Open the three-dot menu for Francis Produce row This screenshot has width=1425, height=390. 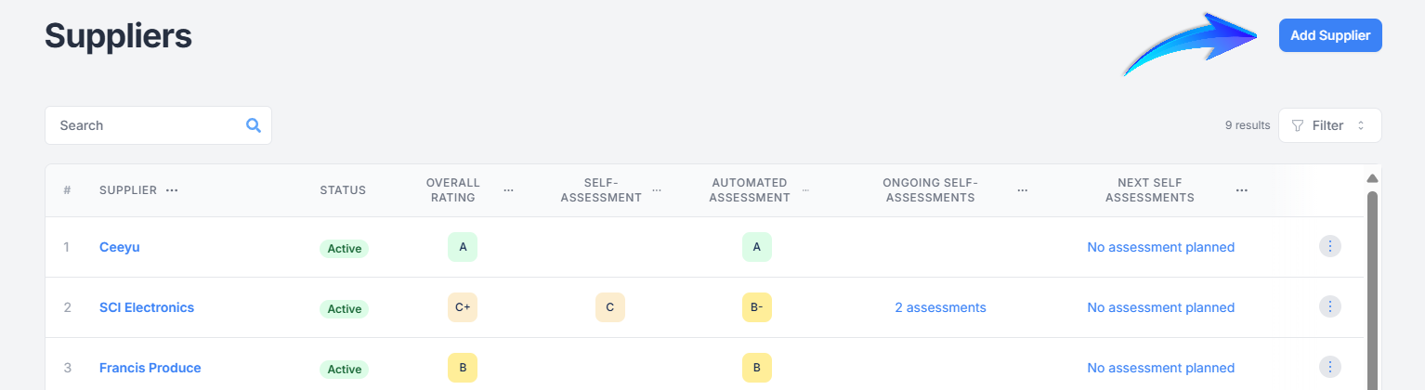point(1330,367)
